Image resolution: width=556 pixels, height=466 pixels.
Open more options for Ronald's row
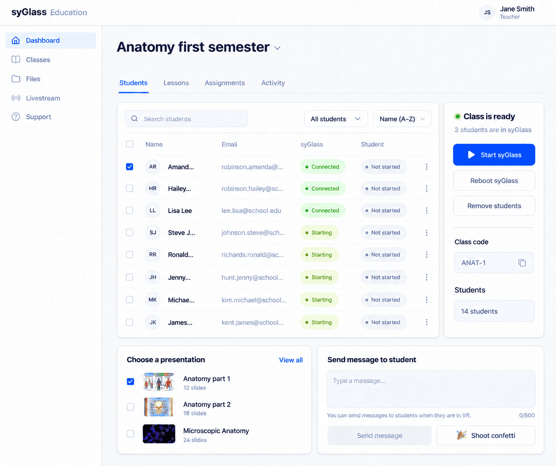426,255
